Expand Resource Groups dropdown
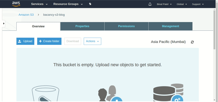 tap(68, 4)
